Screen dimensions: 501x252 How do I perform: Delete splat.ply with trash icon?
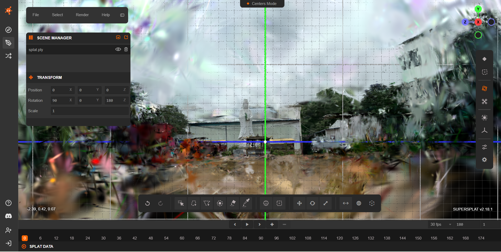click(126, 49)
